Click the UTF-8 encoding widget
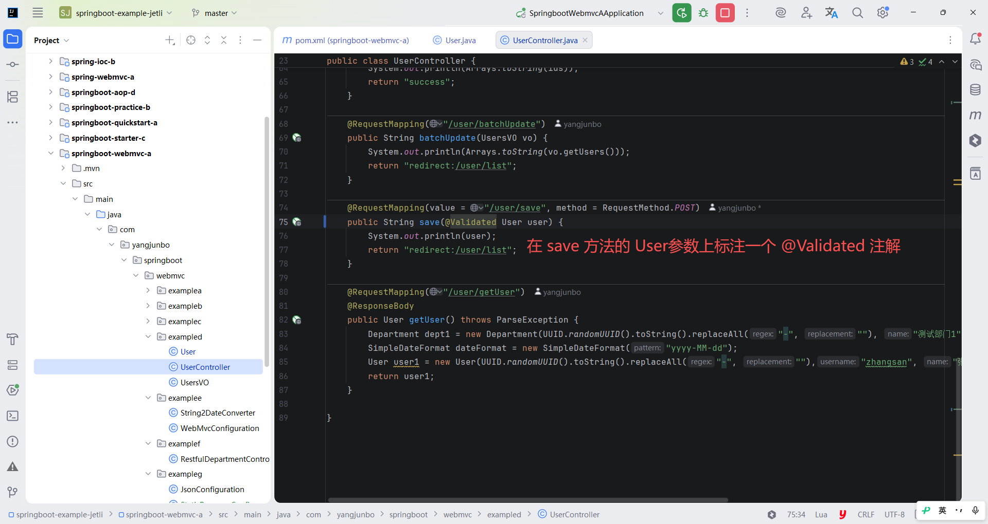Screen dimensions: 988x524 coord(894,514)
